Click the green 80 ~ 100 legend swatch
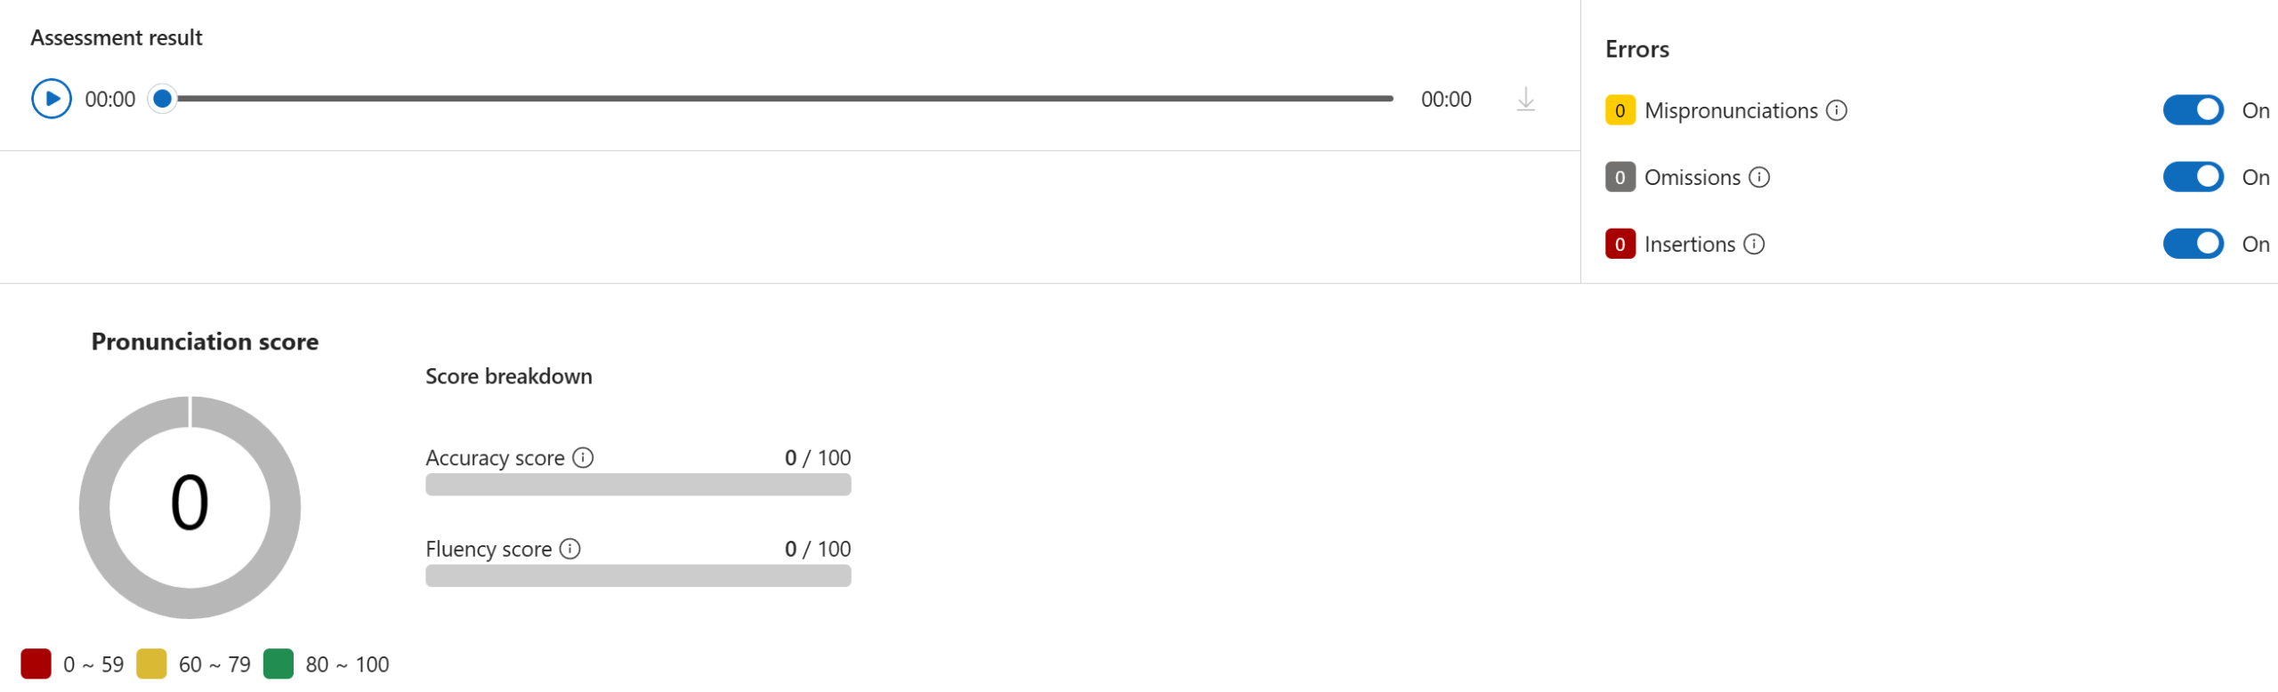The image size is (2278, 692). coord(279,664)
